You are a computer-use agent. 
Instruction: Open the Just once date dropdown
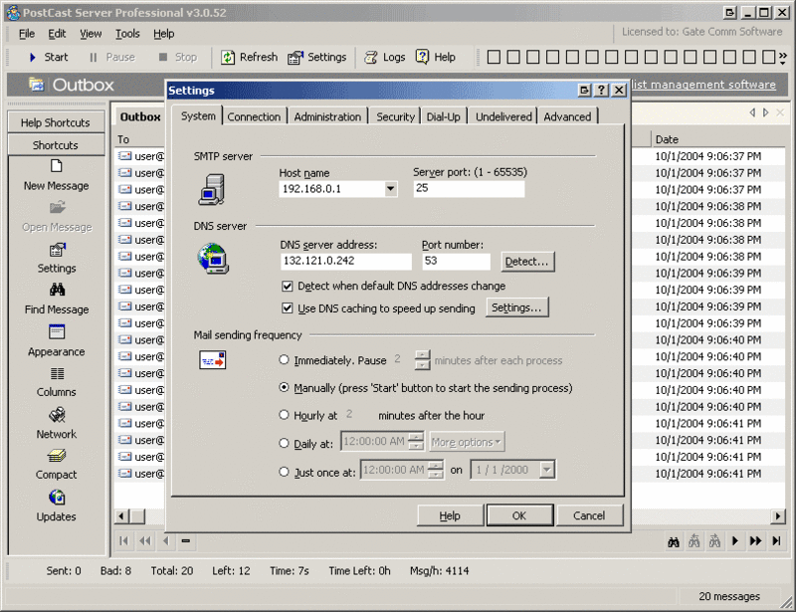546,470
